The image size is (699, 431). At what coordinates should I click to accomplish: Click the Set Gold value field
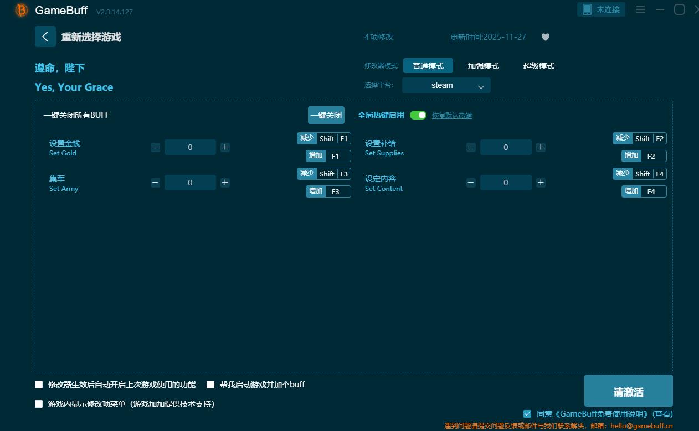190,147
